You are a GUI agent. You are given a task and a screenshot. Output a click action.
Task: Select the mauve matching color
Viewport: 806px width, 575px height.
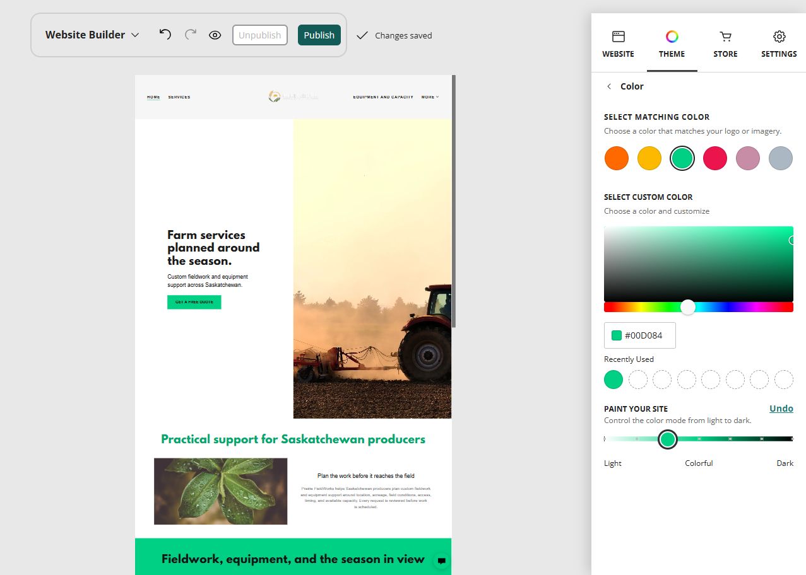click(x=748, y=158)
